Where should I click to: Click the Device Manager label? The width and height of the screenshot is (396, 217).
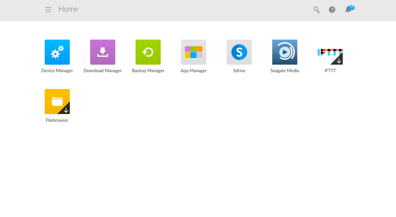tap(57, 71)
